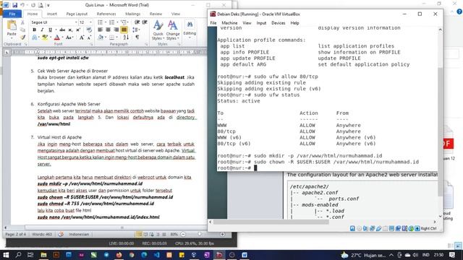
Task: Click the VirtualBox Right Ctrl host key indicator
Action: point(428,228)
